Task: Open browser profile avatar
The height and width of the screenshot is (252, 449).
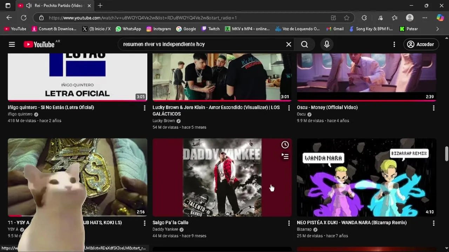Action: coord(410,18)
